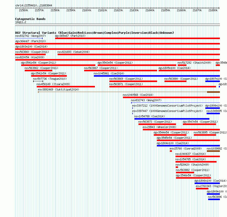The width and height of the screenshot is (227, 217).
Task: Select nsv563895 (Cooper2011) label
Action: pos(210,132)
